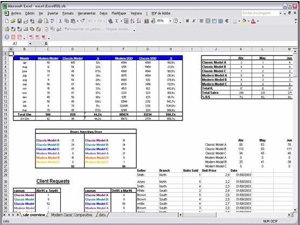Click the Help question mark icon
The height and width of the screenshot is (225, 300).
click(x=176, y=21)
